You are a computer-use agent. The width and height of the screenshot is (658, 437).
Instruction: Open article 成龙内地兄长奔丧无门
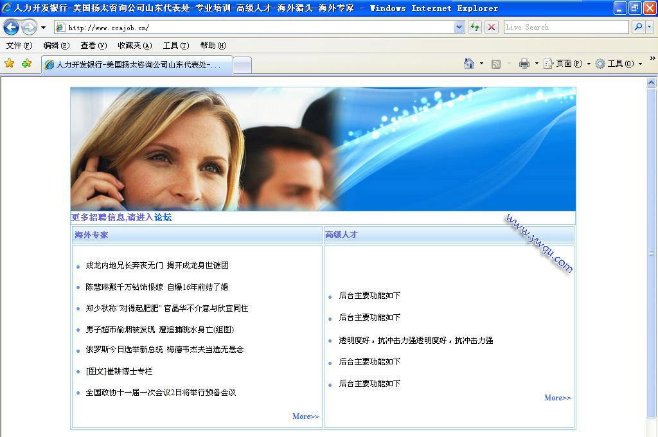point(157,265)
